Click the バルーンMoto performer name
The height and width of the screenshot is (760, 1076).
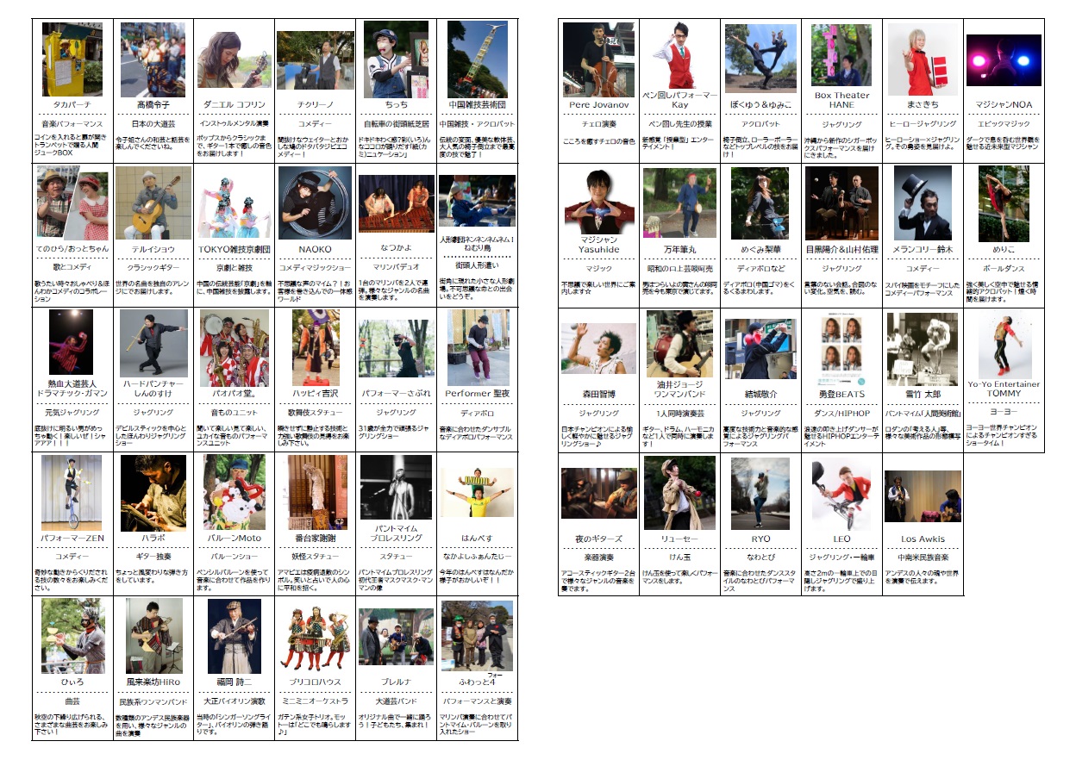coord(233,538)
